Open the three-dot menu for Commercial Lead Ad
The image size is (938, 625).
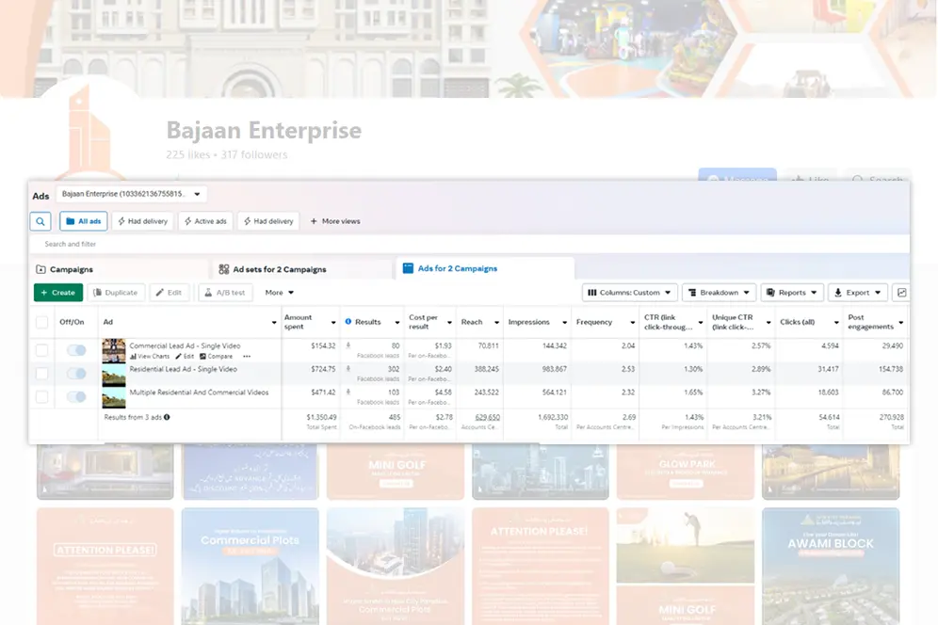[247, 357]
